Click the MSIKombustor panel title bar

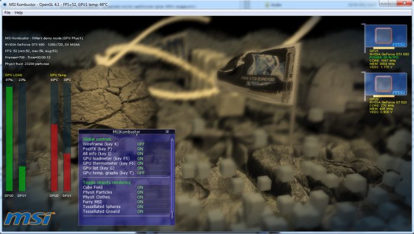point(127,132)
